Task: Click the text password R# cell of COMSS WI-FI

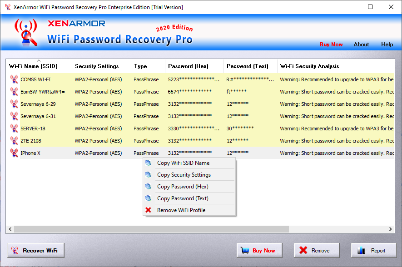Action: pyautogui.click(x=250, y=79)
